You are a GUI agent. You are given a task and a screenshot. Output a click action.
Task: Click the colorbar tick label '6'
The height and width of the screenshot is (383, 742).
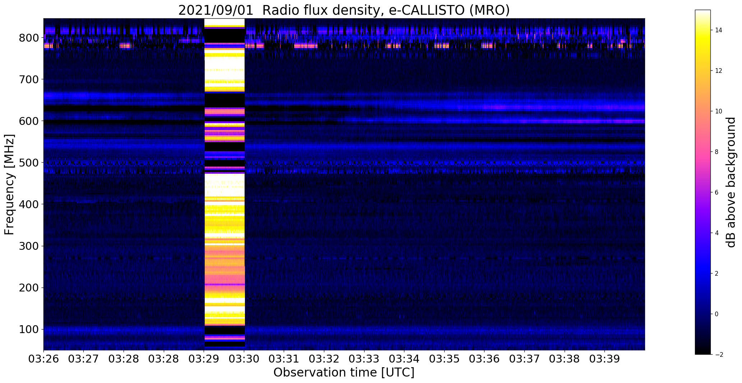click(x=717, y=192)
